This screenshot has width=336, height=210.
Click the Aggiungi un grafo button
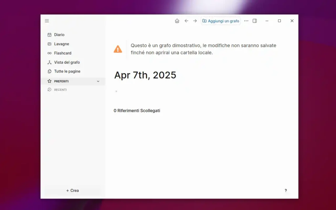(220, 21)
